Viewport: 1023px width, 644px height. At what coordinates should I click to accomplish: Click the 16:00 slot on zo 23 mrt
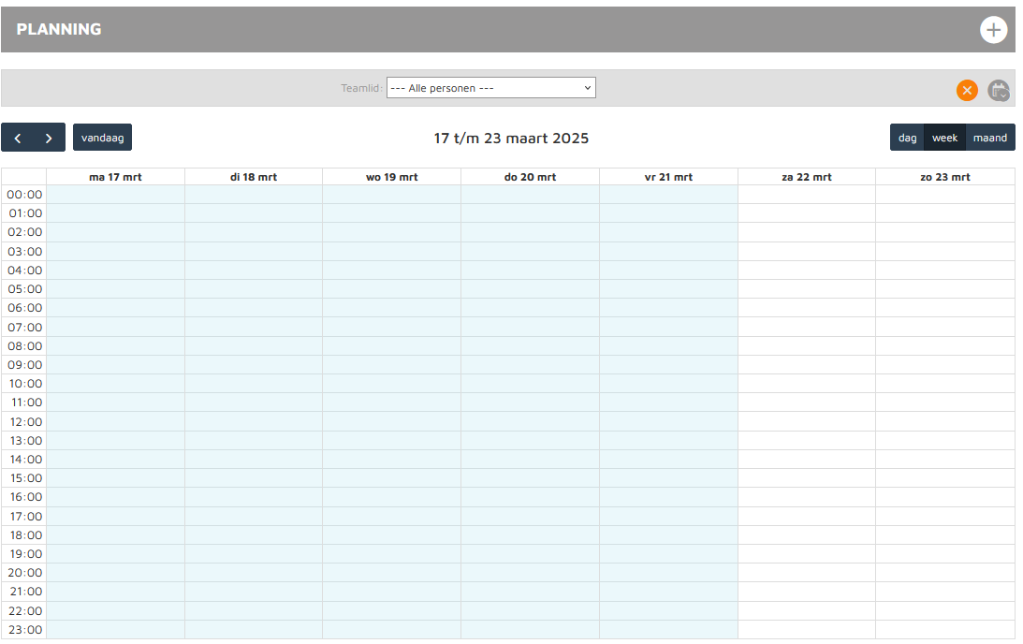click(945, 497)
